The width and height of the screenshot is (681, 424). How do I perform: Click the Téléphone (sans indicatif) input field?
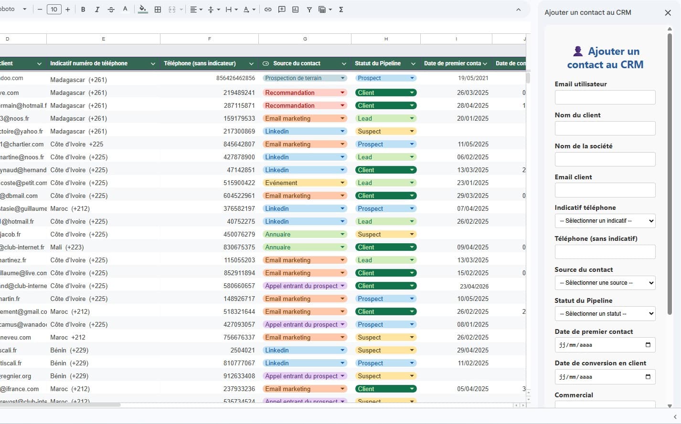(605, 252)
